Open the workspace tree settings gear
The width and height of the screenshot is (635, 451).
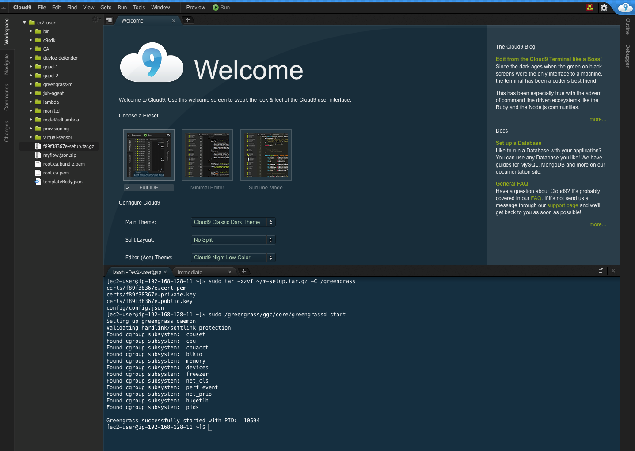pos(95,19)
